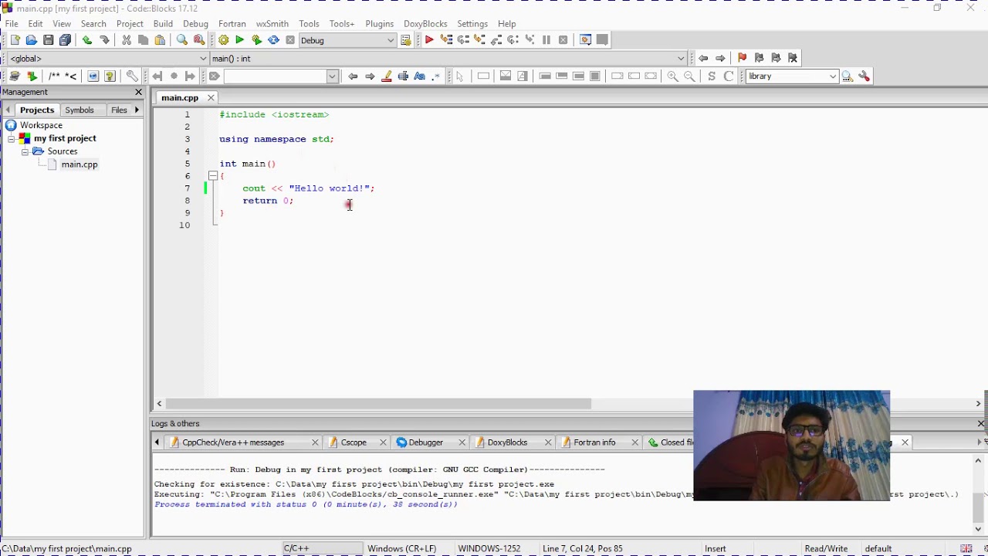This screenshot has height=556, width=988.
Task: Start debugger with red play icon
Action: tap(429, 40)
